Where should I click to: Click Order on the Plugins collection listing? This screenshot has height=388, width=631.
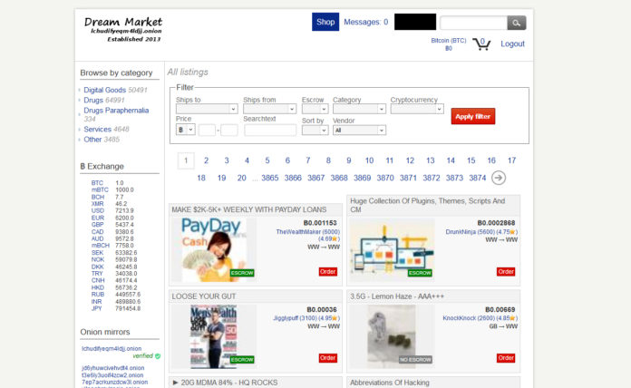506,272
